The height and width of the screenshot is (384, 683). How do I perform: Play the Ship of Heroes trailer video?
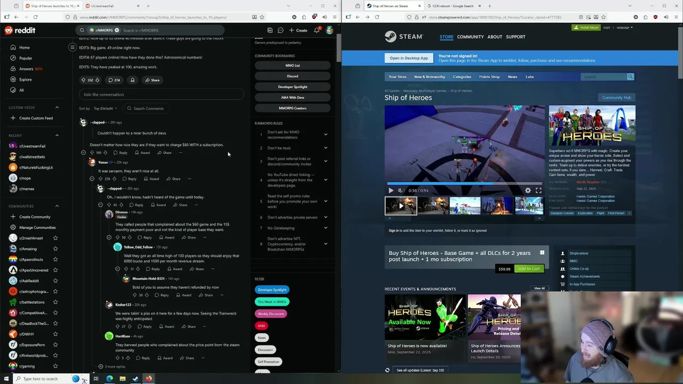(x=391, y=190)
